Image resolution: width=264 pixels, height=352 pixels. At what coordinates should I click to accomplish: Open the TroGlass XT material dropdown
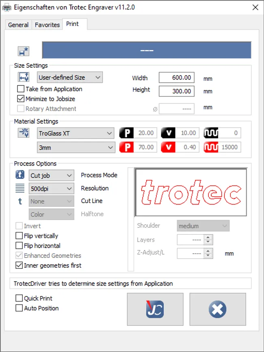click(76, 133)
